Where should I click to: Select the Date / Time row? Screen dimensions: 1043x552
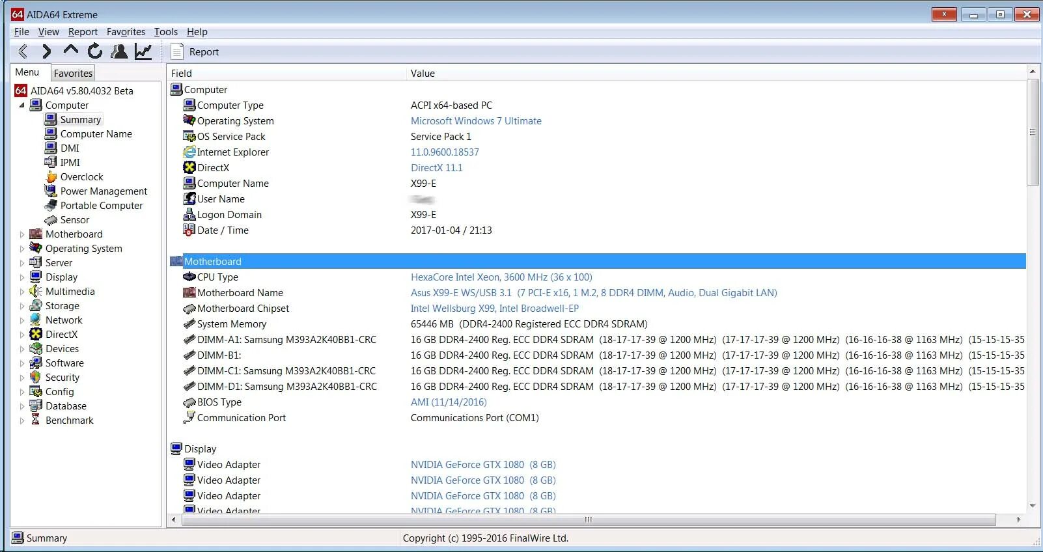598,230
